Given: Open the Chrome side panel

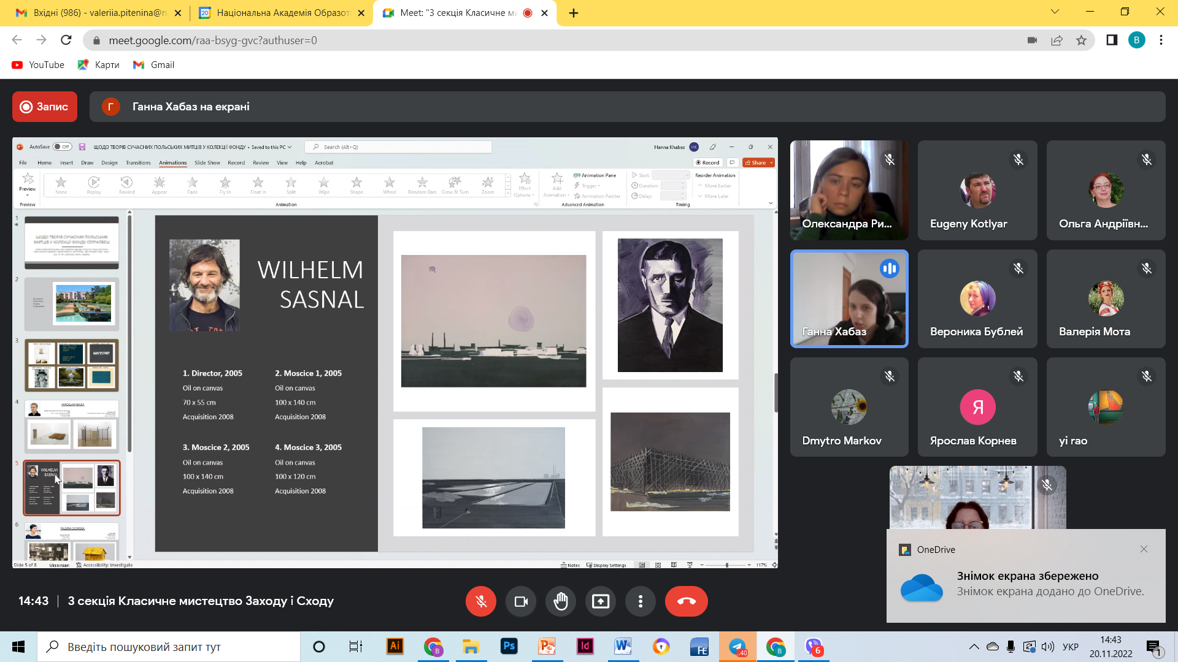Looking at the screenshot, I should point(1112,40).
